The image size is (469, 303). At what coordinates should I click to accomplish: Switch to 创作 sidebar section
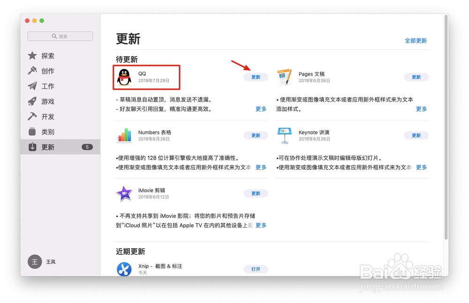click(60, 71)
